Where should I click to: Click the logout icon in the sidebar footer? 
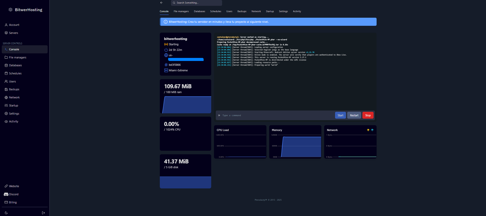coord(43,213)
